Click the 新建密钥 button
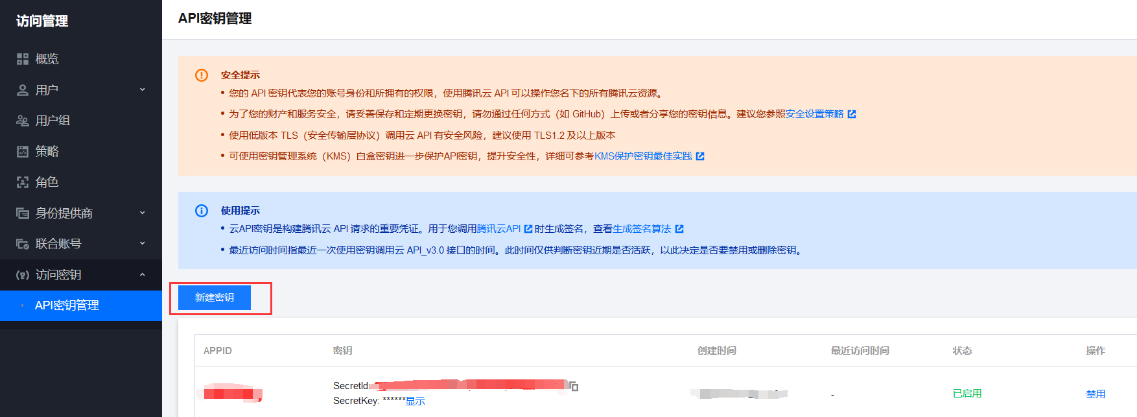The height and width of the screenshot is (417, 1137). tap(215, 298)
